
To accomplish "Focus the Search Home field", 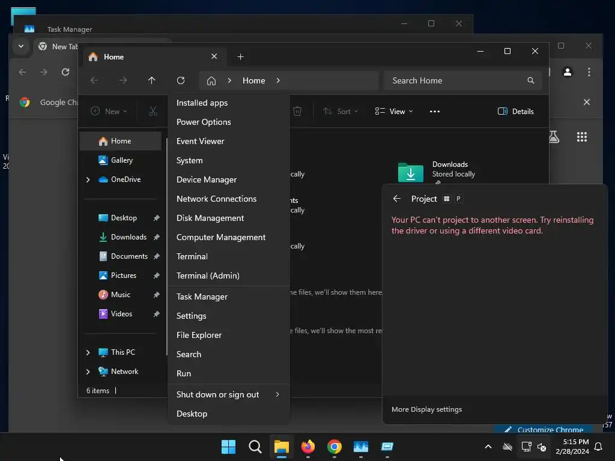I will coord(463,80).
